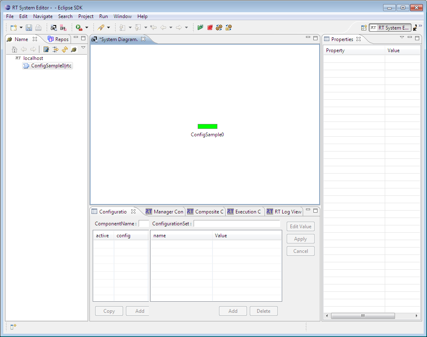Open the Forward history dropdown arrow
This screenshot has height=337, width=427.
(x=186, y=28)
